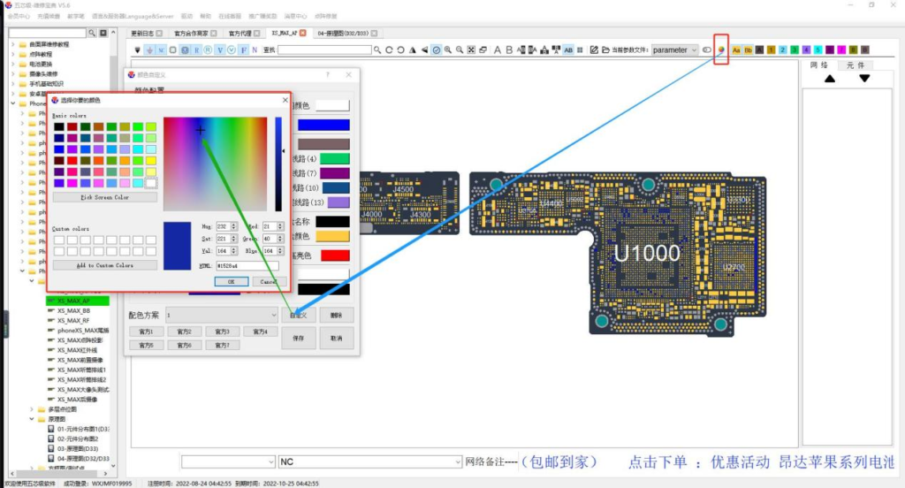
Task: Click the fit-to-window toolbar icon
Action: point(471,50)
